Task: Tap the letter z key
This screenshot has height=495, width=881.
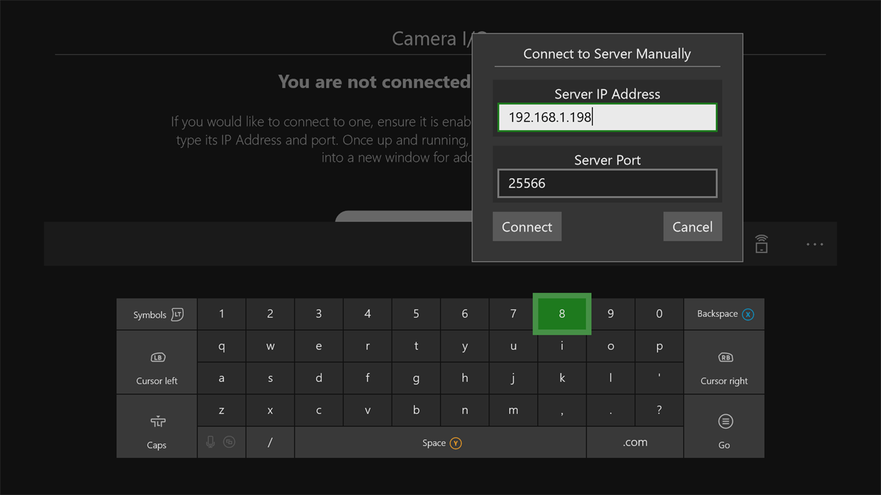Action: click(222, 410)
